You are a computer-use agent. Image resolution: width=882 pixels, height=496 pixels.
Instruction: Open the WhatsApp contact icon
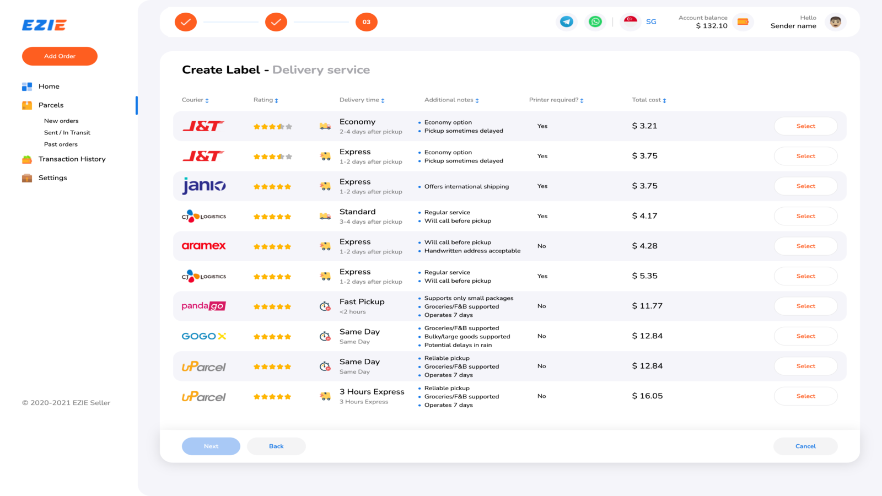(595, 21)
